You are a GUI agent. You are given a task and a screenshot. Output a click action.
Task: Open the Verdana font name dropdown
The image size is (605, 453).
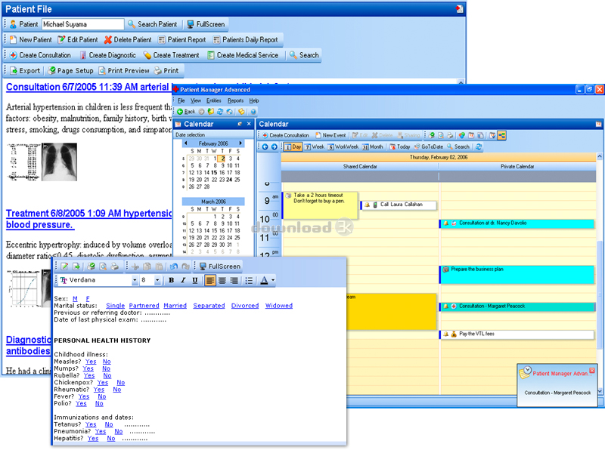coord(135,280)
